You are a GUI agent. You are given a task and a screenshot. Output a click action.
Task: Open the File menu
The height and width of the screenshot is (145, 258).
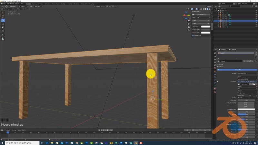click(x=4, y=4)
